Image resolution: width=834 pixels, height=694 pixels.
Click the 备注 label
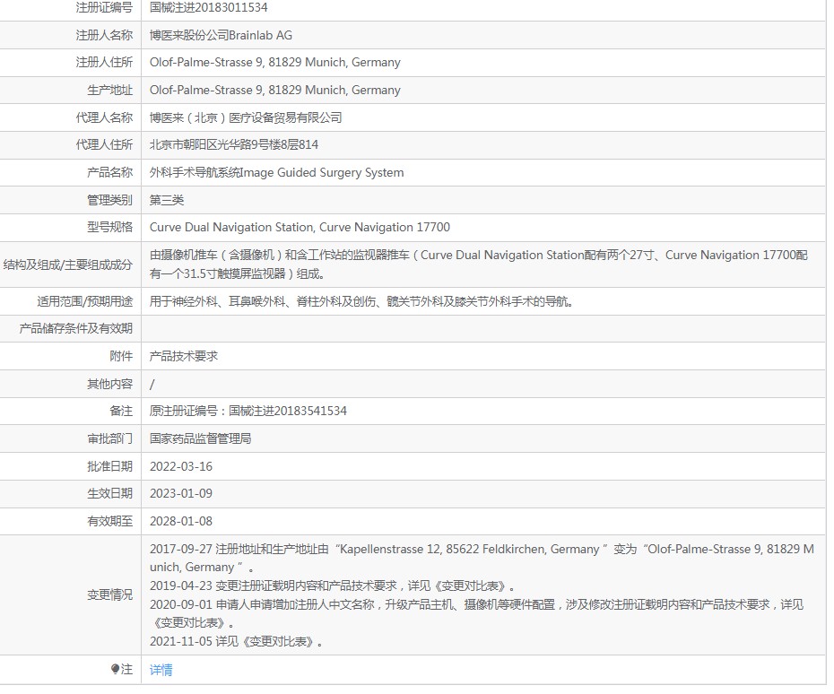point(121,411)
